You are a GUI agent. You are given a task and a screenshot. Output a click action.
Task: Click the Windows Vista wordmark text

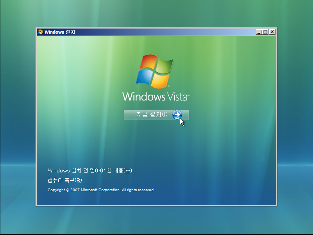point(156,96)
